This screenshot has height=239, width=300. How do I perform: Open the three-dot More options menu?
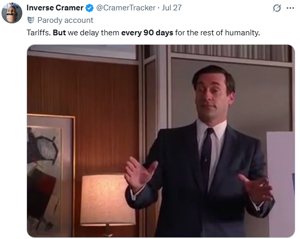pos(290,8)
